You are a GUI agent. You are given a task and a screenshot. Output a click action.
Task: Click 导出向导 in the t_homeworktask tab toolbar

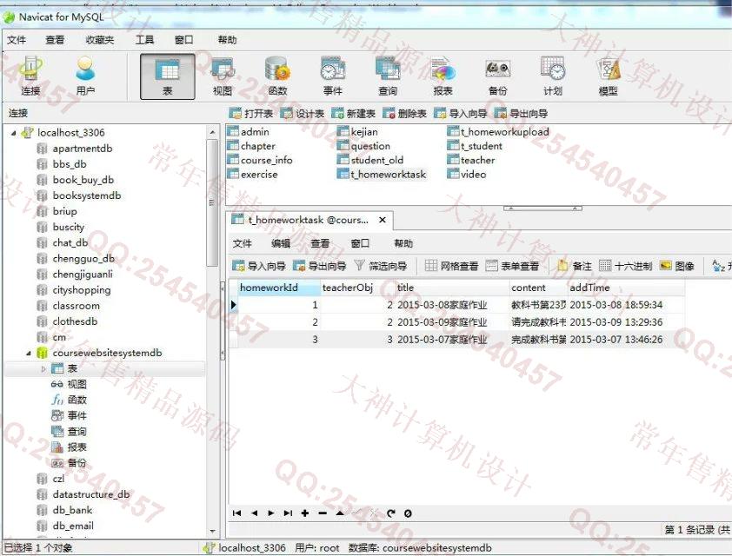[320, 266]
